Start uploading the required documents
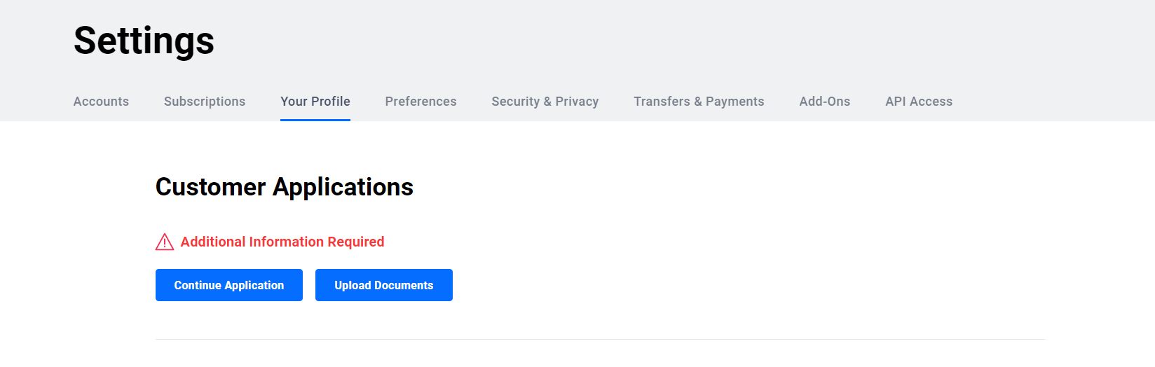This screenshot has width=1155, height=367. [x=384, y=285]
